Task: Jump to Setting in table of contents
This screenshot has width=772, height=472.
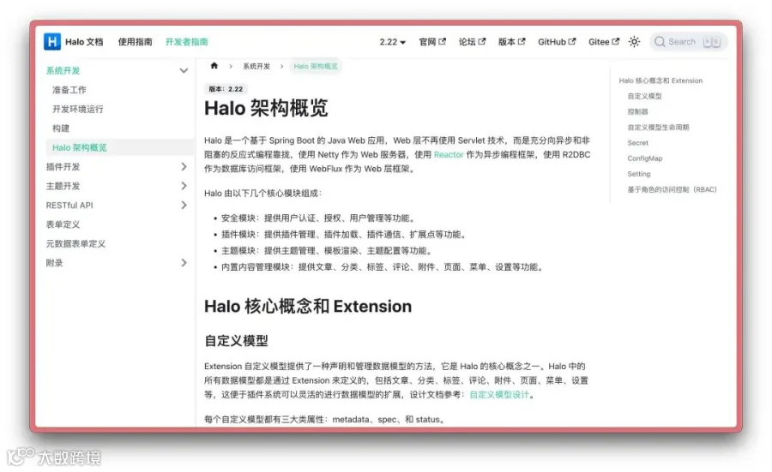Action: (638, 174)
